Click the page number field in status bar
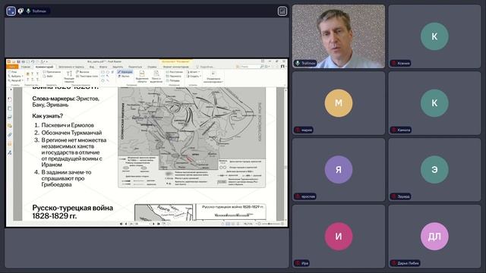Image resolution: width=486 pixels, height=273 pixels. [140, 224]
